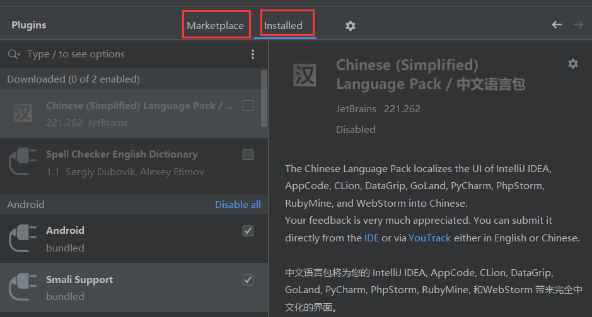
Task: Uncheck the Android plugin checkbox
Action: (248, 231)
